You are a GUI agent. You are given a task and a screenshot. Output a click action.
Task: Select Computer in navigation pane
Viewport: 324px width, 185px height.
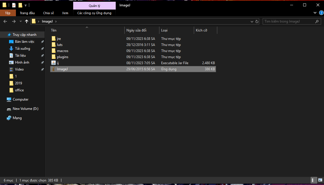tap(21, 99)
